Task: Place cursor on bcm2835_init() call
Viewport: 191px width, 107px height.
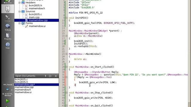Action: coord(84,41)
